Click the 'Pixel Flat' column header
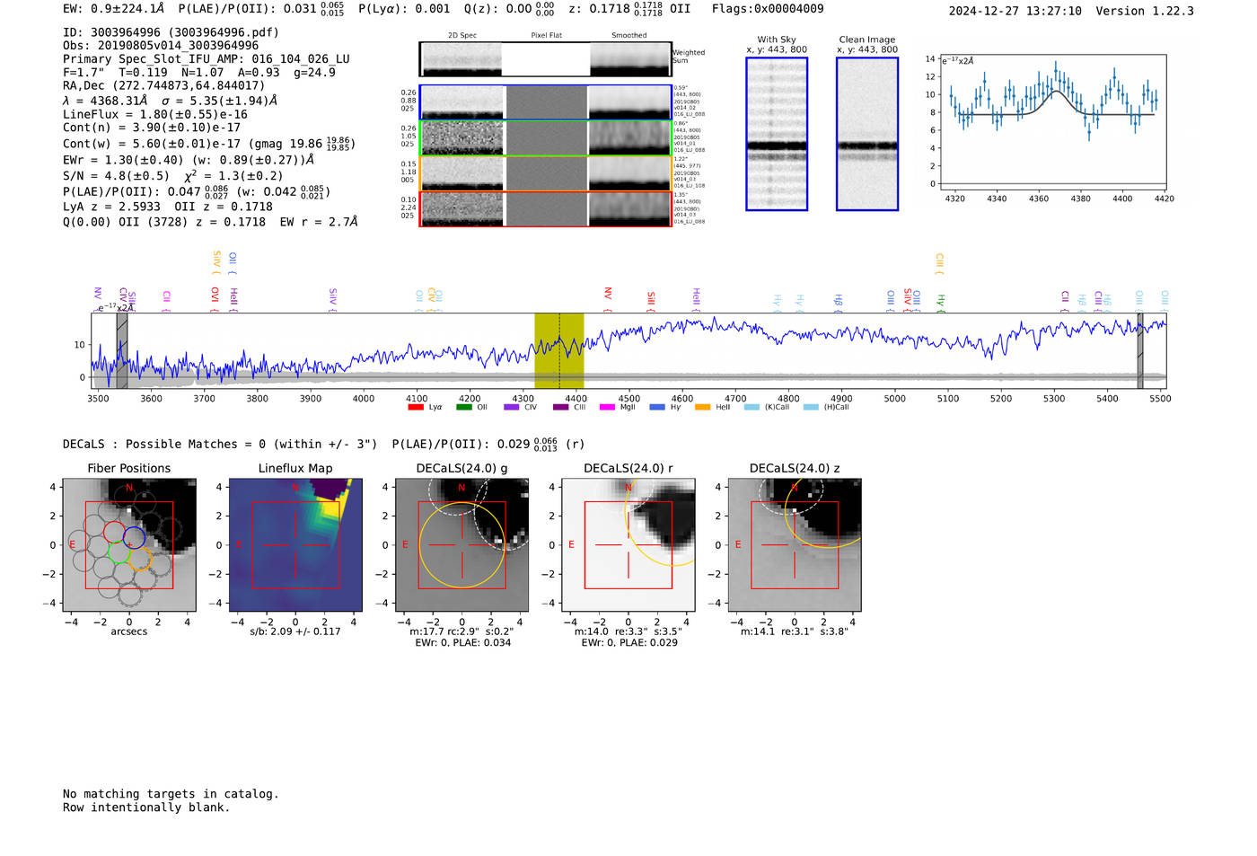 tap(546, 35)
